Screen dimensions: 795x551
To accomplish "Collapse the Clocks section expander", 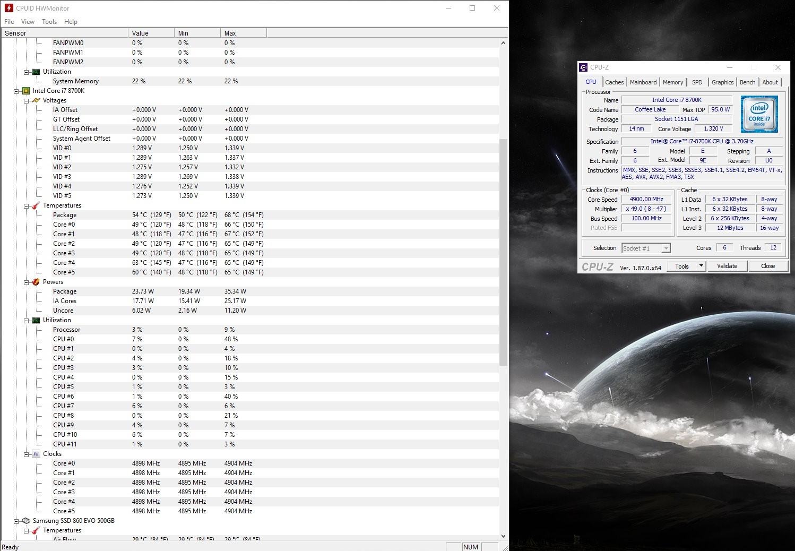I will pos(26,454).
